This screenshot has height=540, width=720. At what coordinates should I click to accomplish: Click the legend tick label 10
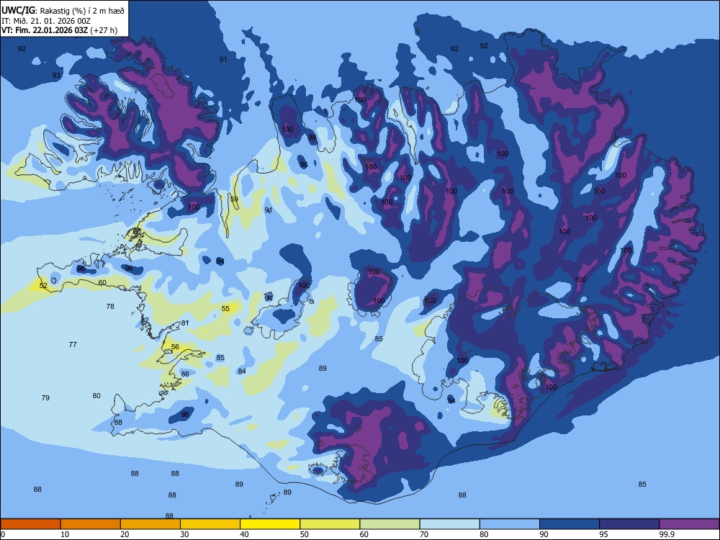pyautogui.click(x=65, y=534)
